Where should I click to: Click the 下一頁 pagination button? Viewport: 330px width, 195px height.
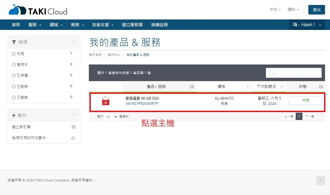tap(309, 116)
